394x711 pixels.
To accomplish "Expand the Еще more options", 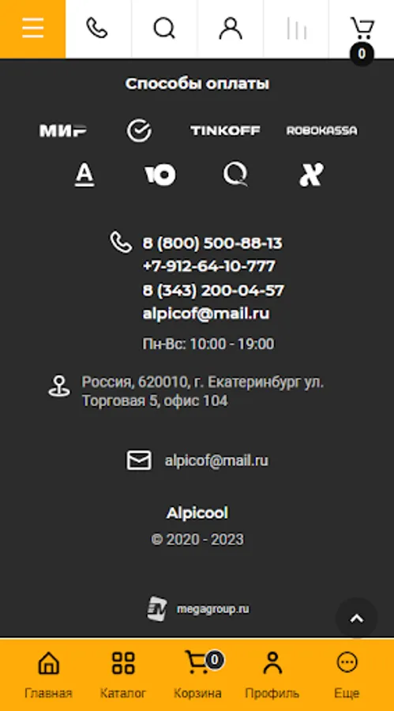I will [x=347, y=675].
